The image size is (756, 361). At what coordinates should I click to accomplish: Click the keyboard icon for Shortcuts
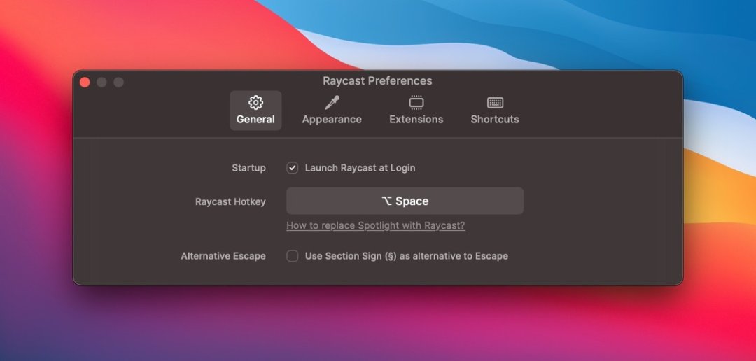[x=495, y=103]
